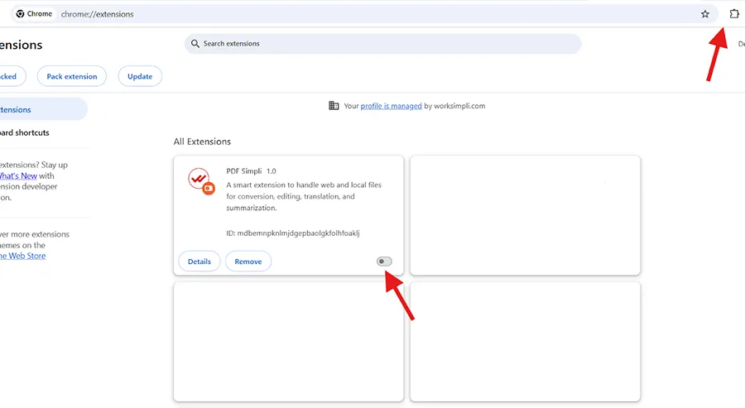
Task: Click the PDF Simpli extension logo
Action: pos(199,180)
